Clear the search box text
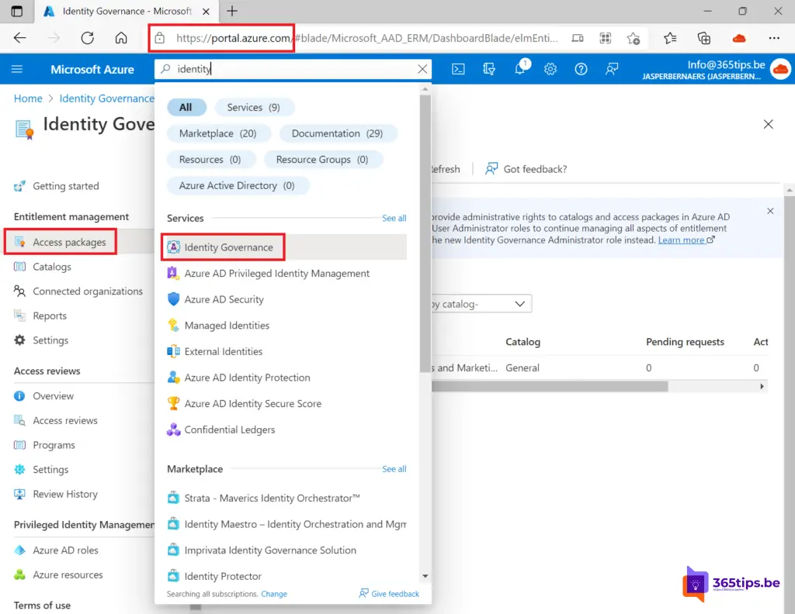Image resolution: width=795 pixels, height=614 pixels. (x=422, y=69)
